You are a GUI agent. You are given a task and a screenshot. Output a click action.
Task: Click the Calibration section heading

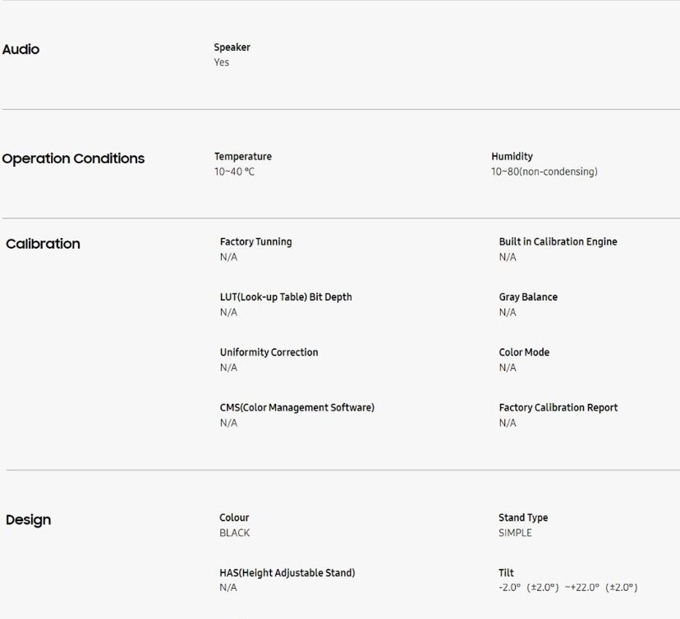coord(43,244)
